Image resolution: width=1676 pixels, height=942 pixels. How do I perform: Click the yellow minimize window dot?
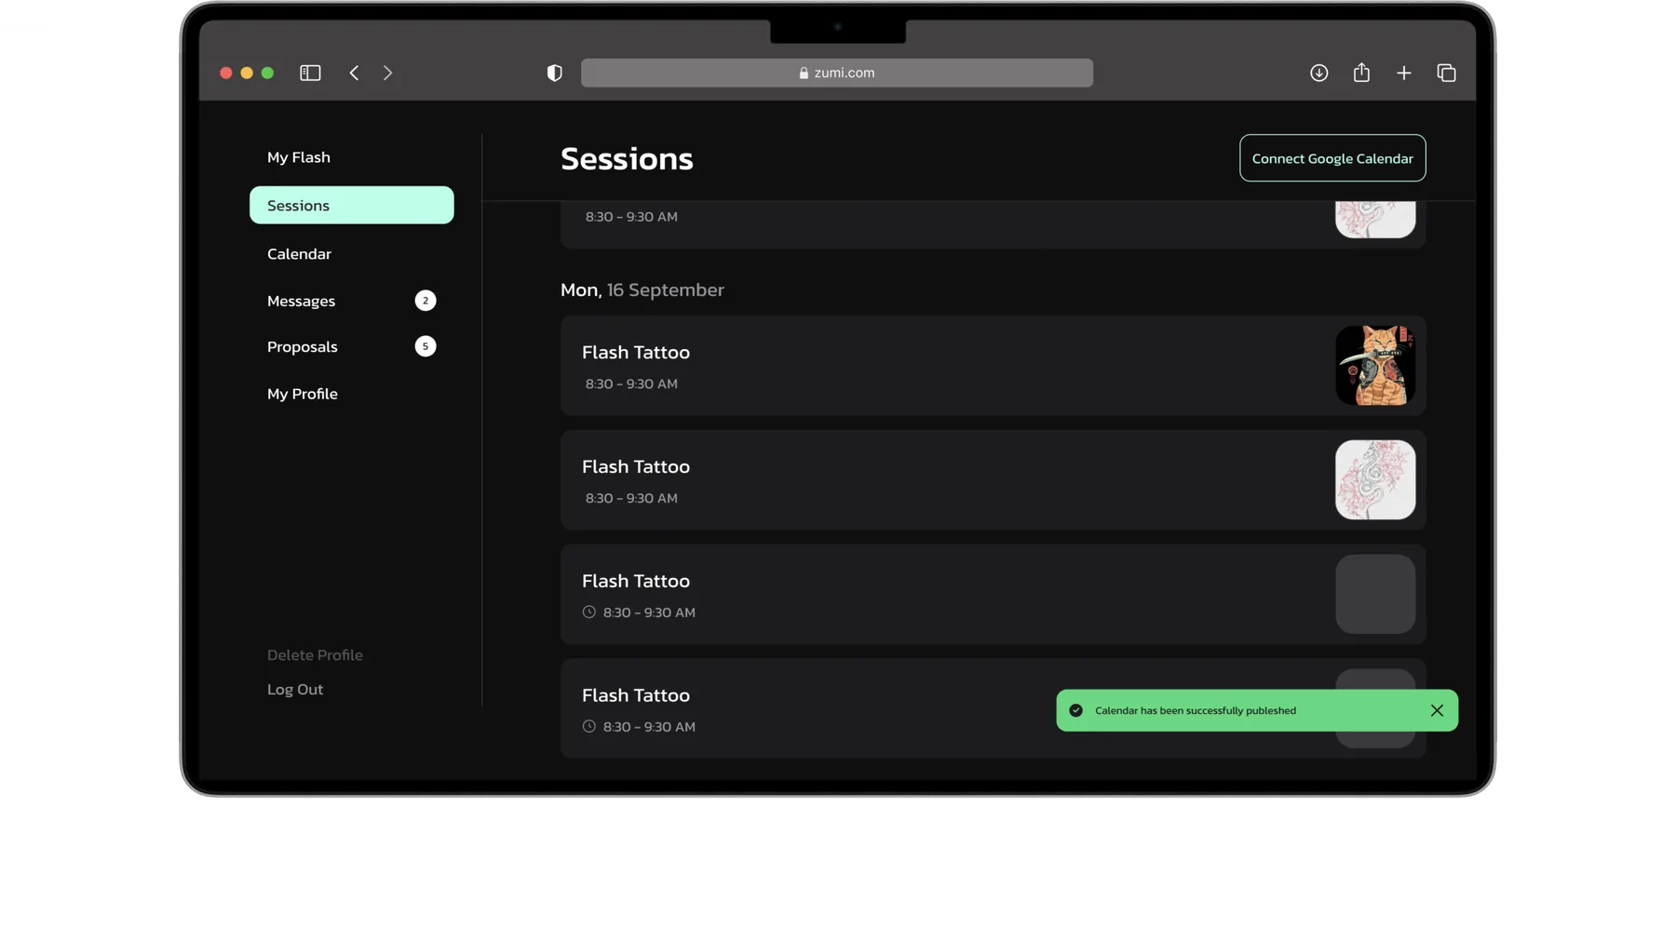[247, 73]
